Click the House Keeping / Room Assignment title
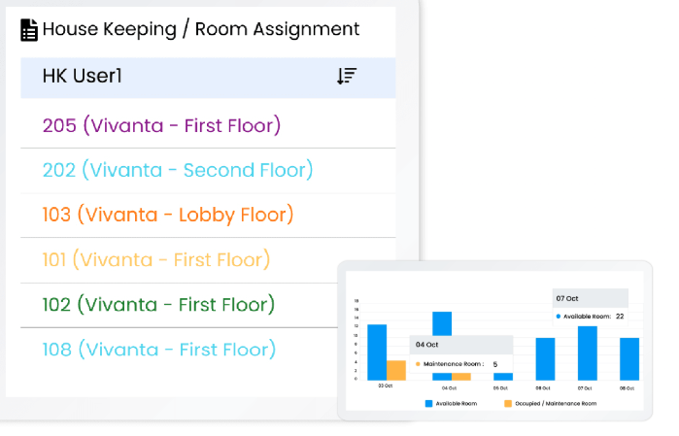This screenshot has width=679, height=436. tap(201, 30)
